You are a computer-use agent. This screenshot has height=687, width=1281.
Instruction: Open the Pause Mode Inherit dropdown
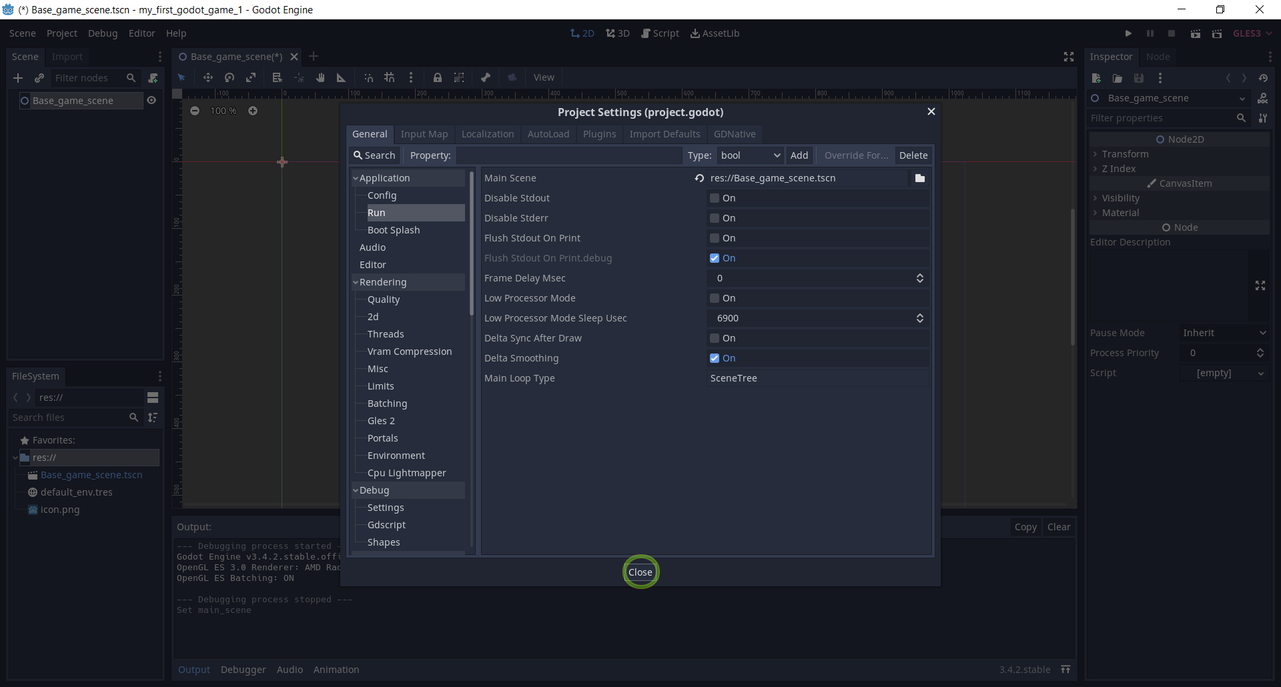point(1224,333)
